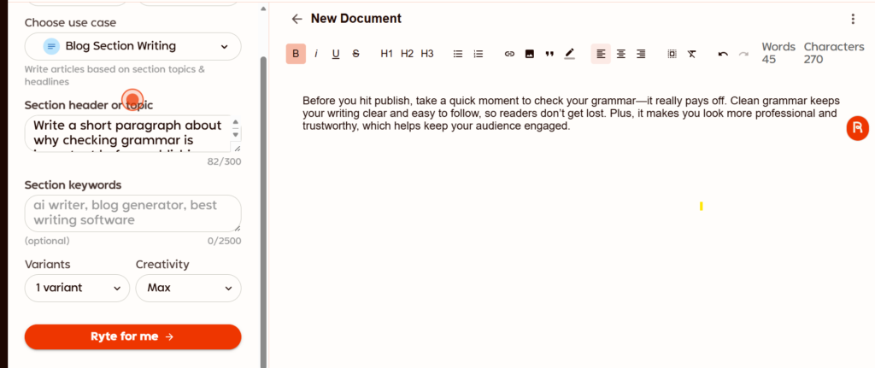The height and width of the screenshot is (368, 875).
Task: Toggle bold formatting in the toolbar
Action: coord(296,54)
